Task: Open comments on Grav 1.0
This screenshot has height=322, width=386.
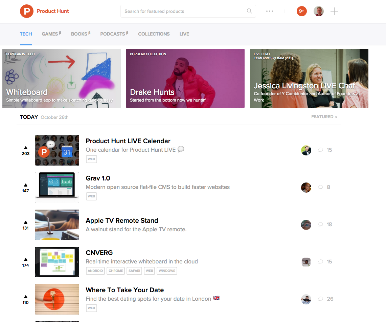Action: point(324,187)
